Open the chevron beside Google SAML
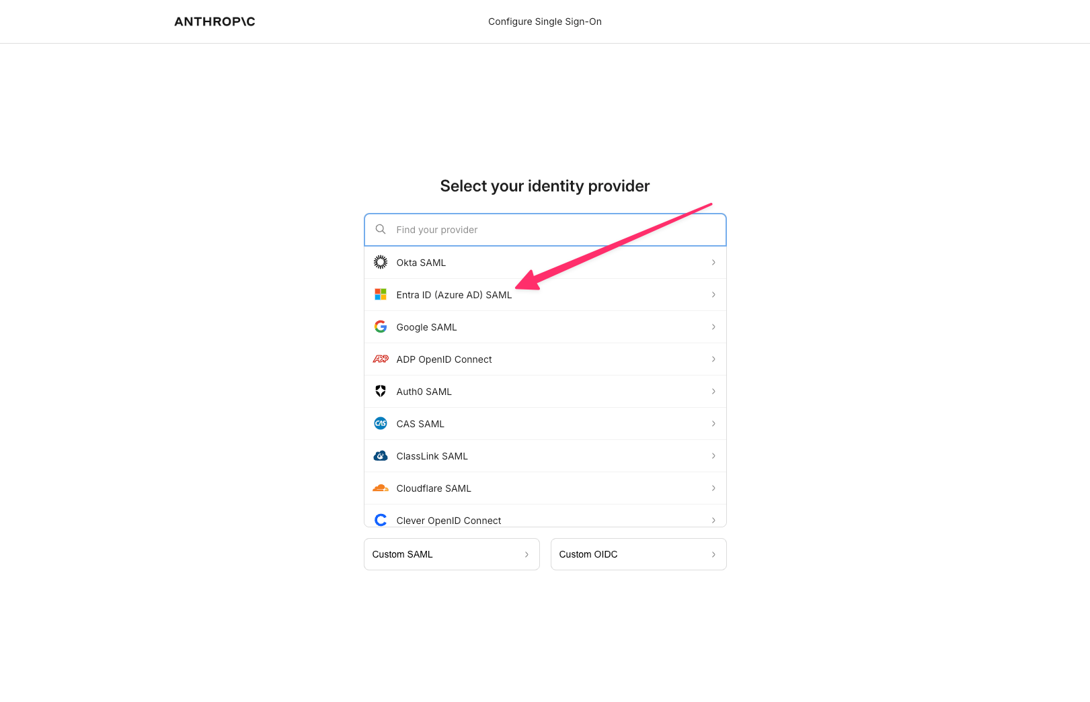The image size is (1090, 702). 713,326
